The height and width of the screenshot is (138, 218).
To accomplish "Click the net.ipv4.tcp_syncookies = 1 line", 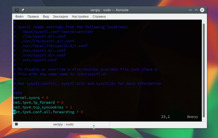I will pyautogui.click(x=43, y=107).
